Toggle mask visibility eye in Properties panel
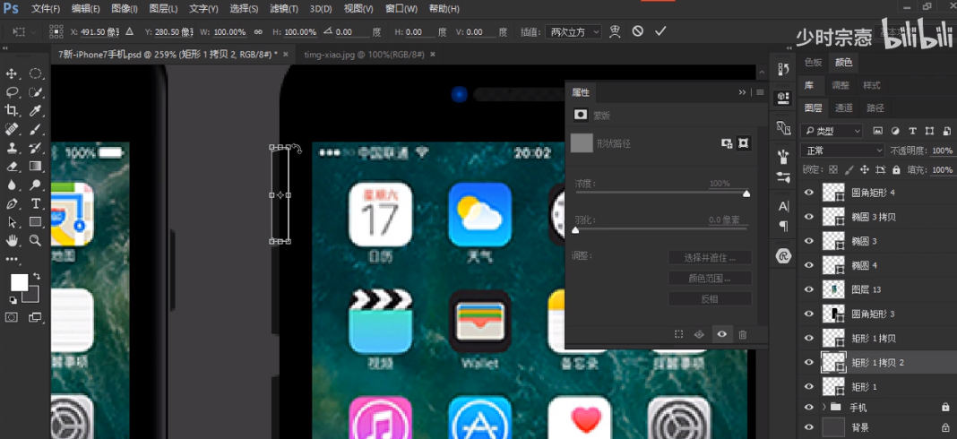 pyautogui.click(x=721, y=334)
